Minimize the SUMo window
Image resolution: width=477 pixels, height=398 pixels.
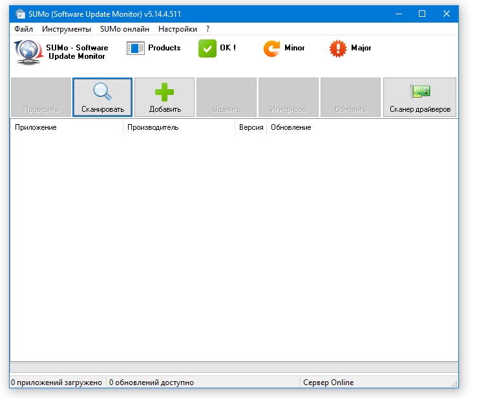click(x=399, y=14)
